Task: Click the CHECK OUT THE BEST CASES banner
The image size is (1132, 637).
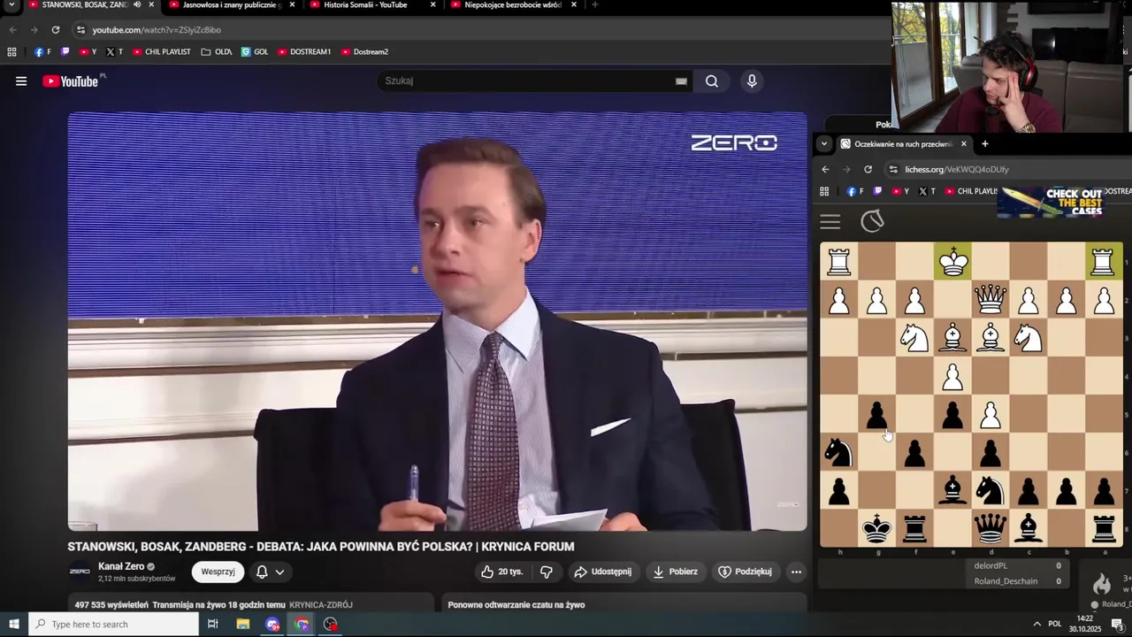Action: (1052, 202)
